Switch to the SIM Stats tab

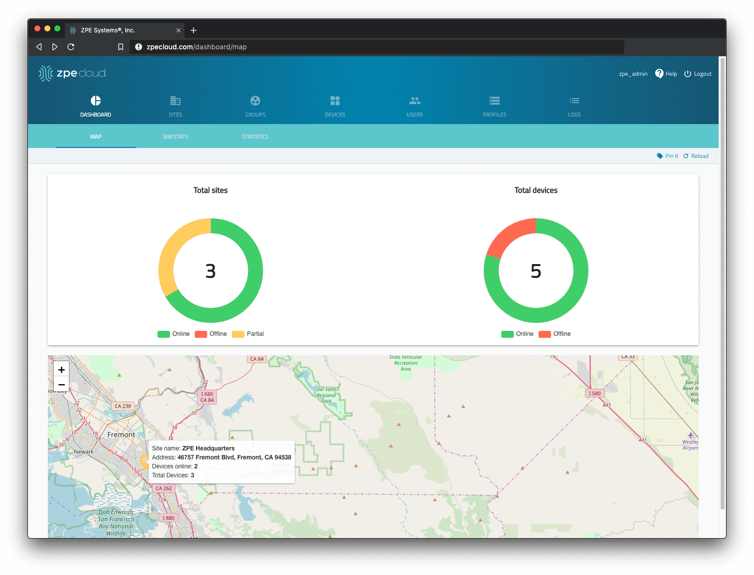[x=176, y=137]
